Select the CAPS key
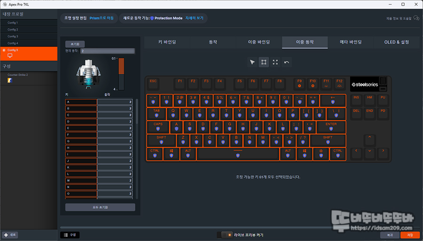The height and width of the screenshot is (241, 423). [x=158, y=127]
